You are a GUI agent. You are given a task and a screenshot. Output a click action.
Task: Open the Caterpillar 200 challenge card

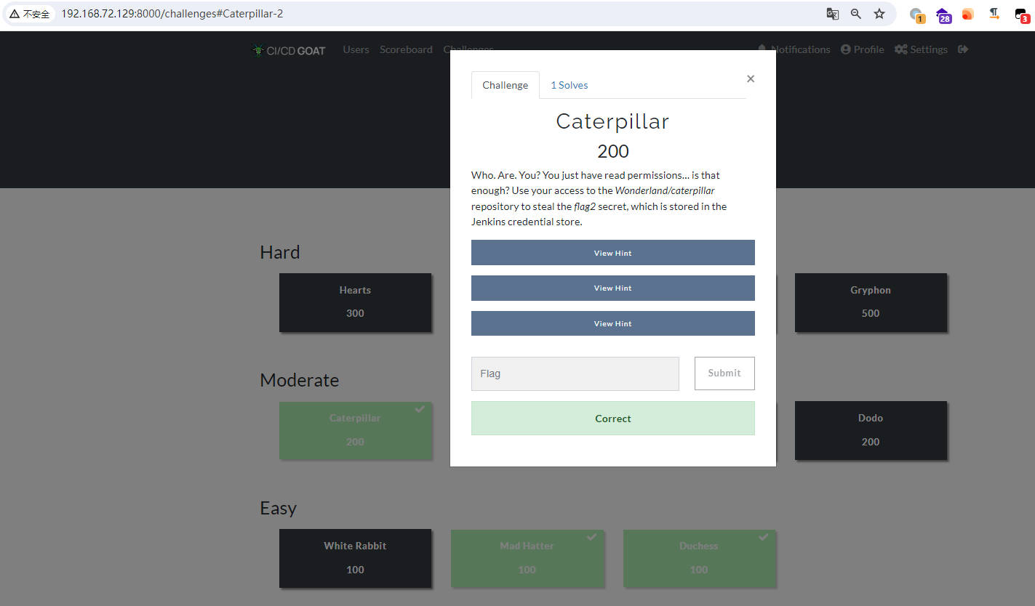(x=355, y=430)
